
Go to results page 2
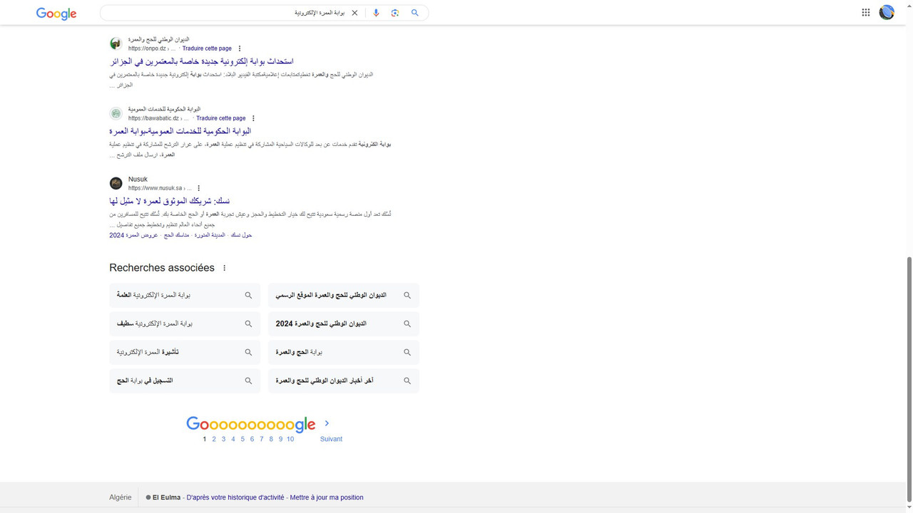pos(214,439)
